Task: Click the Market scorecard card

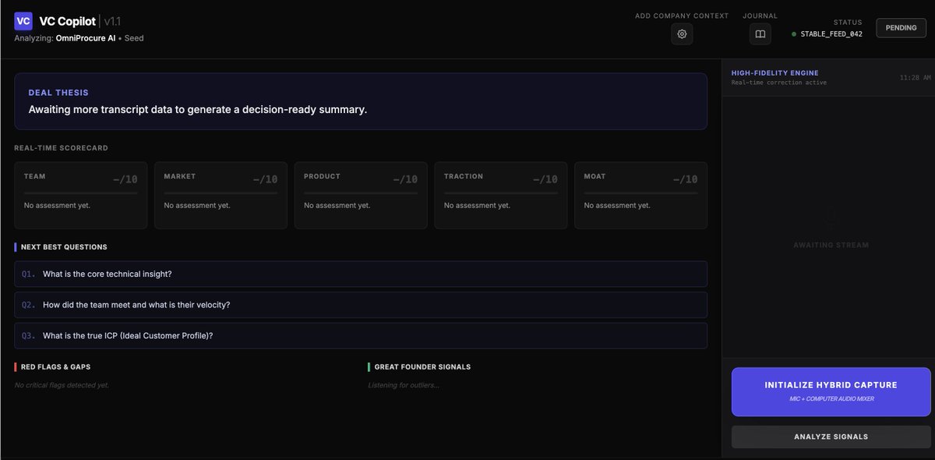Action: click(221, 195)
